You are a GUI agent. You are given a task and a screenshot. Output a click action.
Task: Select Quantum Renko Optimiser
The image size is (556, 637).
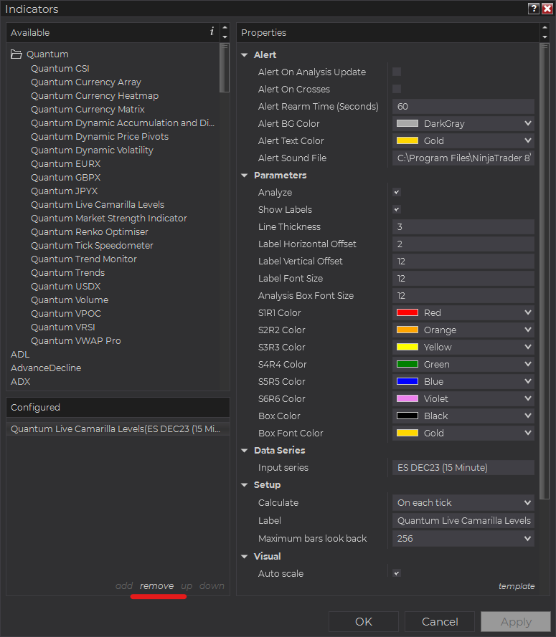click(90, 232)
